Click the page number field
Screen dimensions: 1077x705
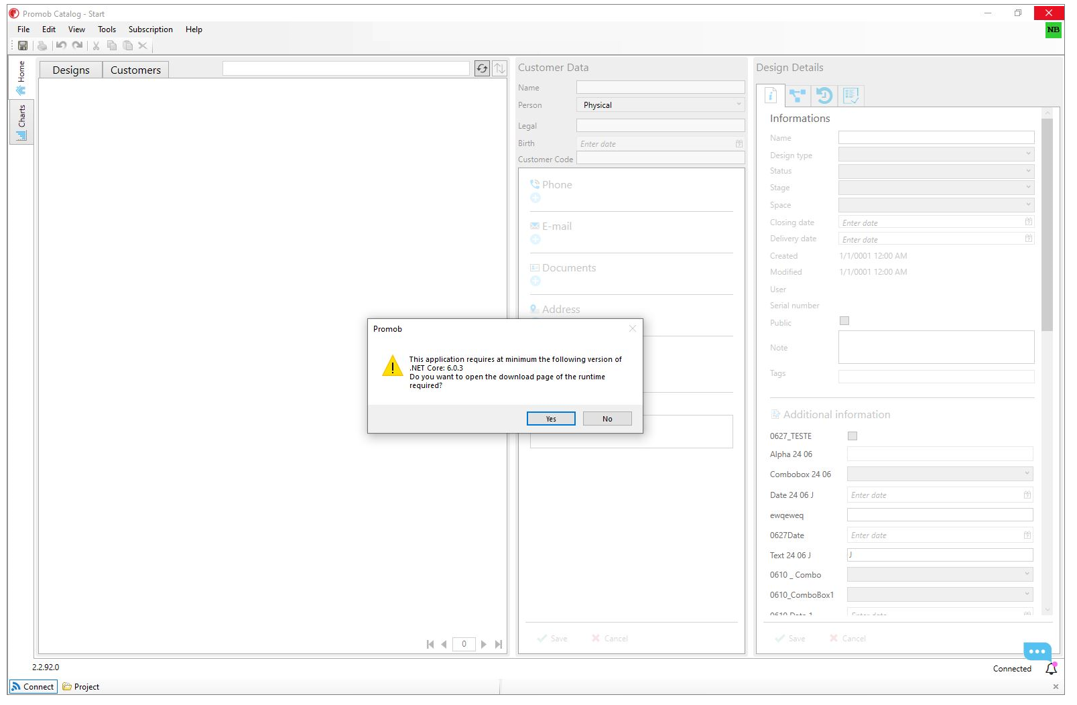pyautogui.click(x=464, y=644)
